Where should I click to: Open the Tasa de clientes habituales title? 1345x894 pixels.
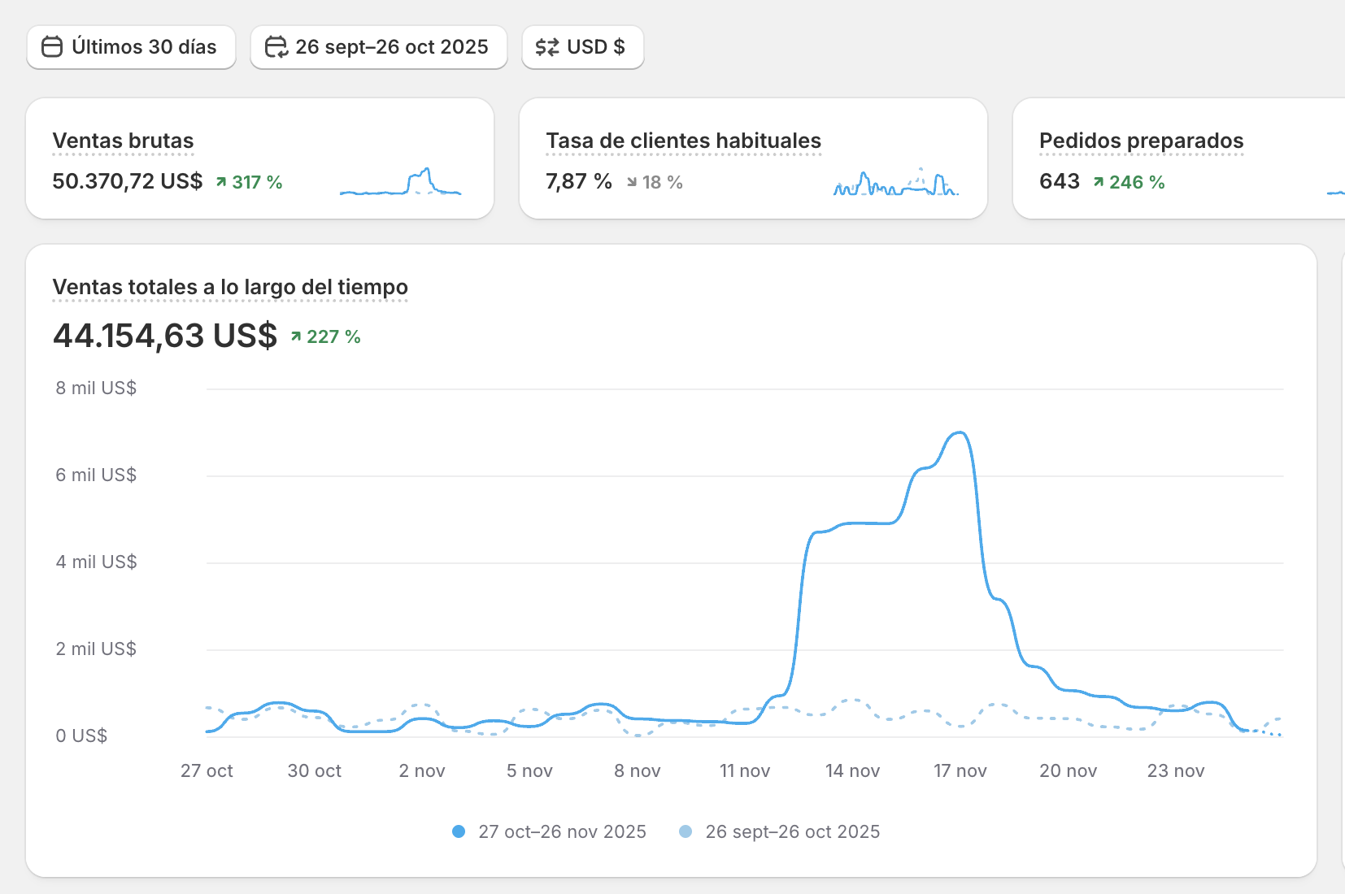(683, 141)
